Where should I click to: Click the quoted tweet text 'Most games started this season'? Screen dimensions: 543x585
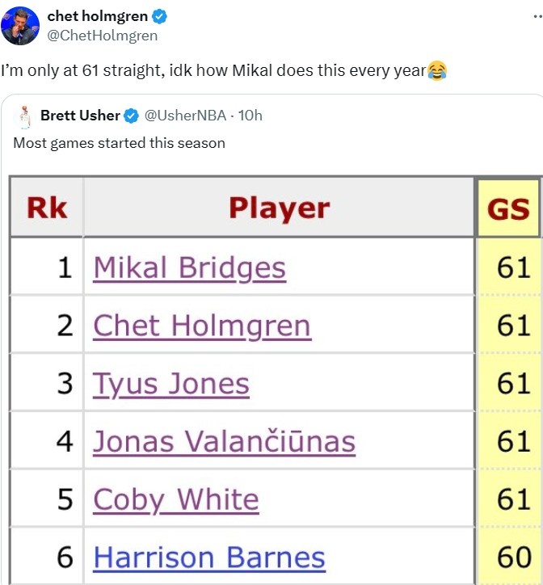point(119,144)
